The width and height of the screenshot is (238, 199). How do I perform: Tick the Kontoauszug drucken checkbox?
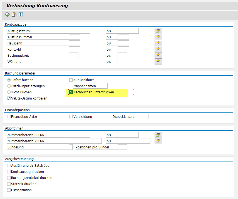[9, 172]
